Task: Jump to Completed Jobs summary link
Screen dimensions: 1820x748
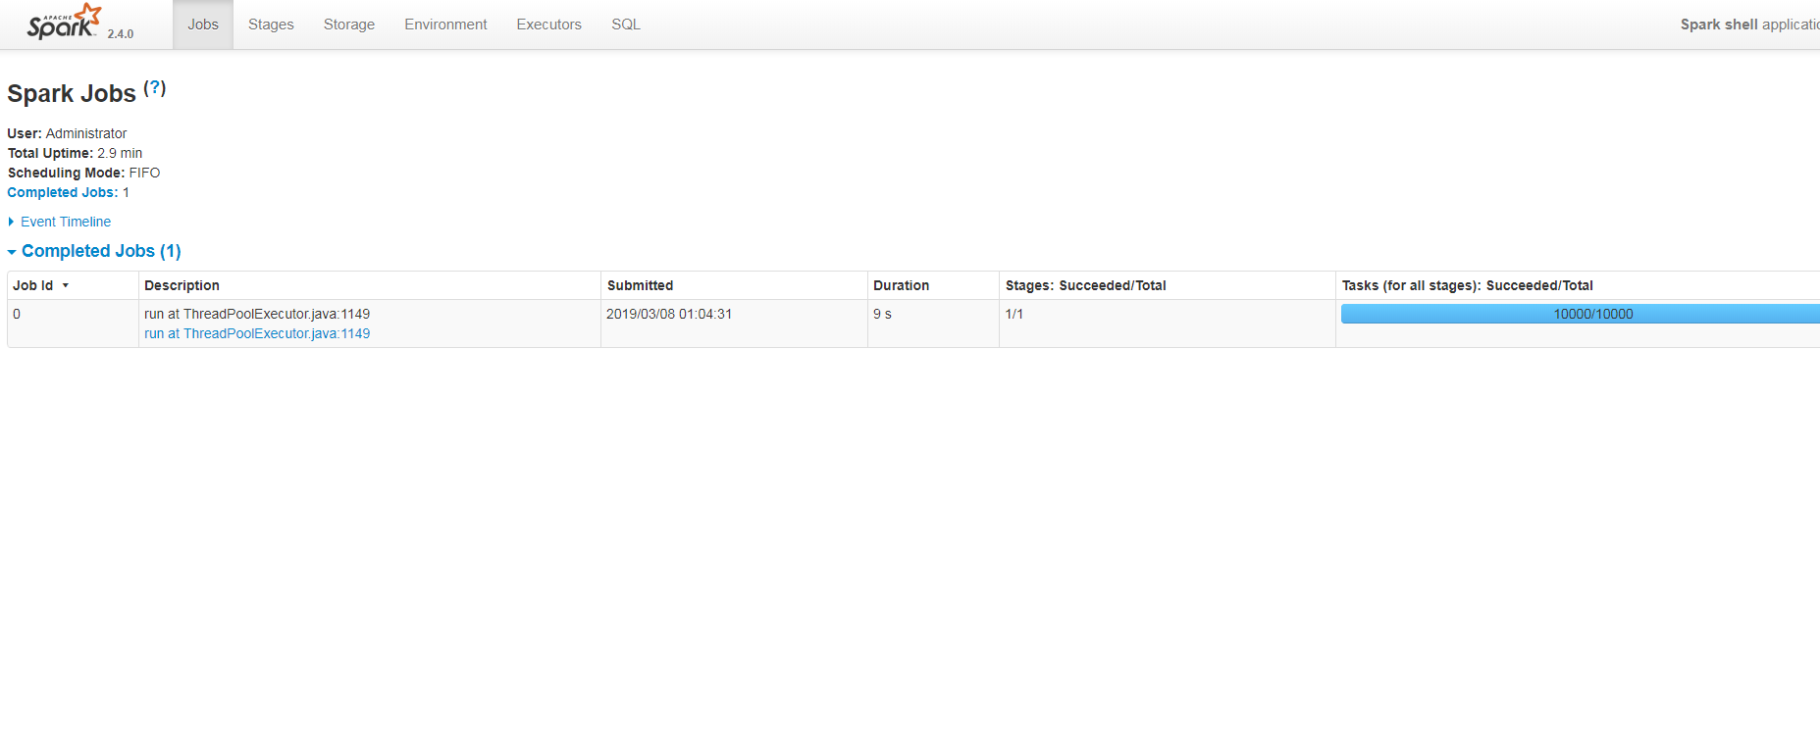Action: (x=63, y=192)
